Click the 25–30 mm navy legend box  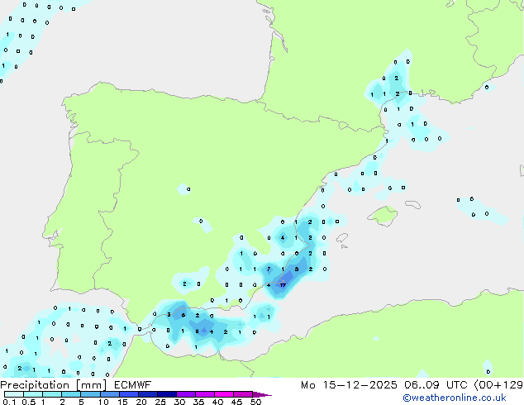click(x=167, y=394)
